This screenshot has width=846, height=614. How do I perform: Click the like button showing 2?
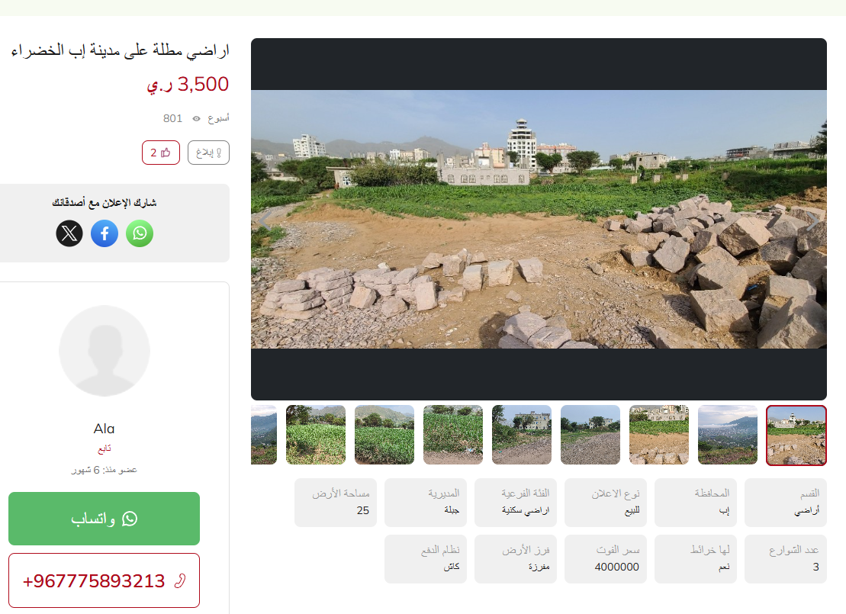coord(161,153)
